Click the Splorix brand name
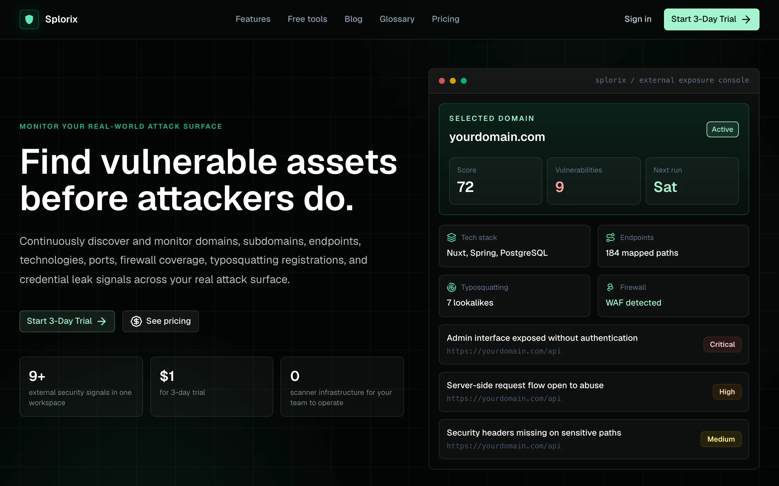The height and width of the screenshot is (486, 779). [x=61, y=19]
